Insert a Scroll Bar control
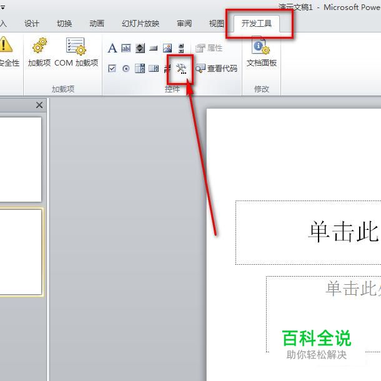 click(x=181, y=48)
